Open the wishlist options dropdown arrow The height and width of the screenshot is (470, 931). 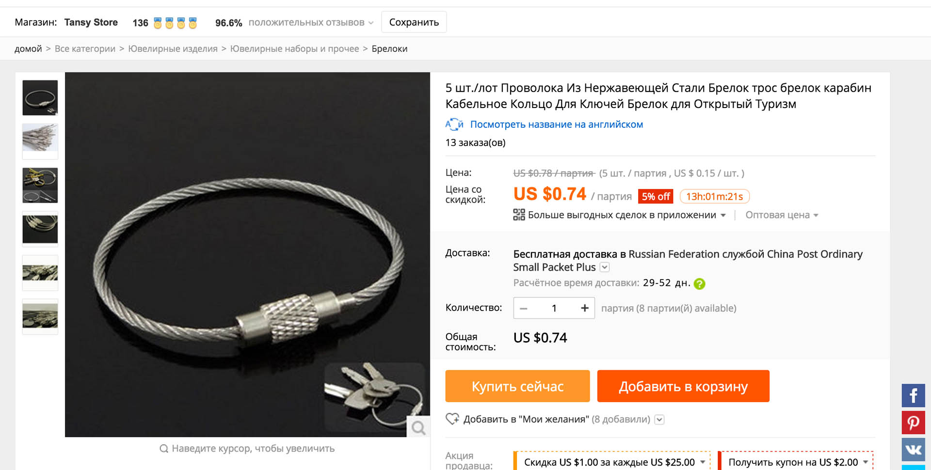coord(659,420)
